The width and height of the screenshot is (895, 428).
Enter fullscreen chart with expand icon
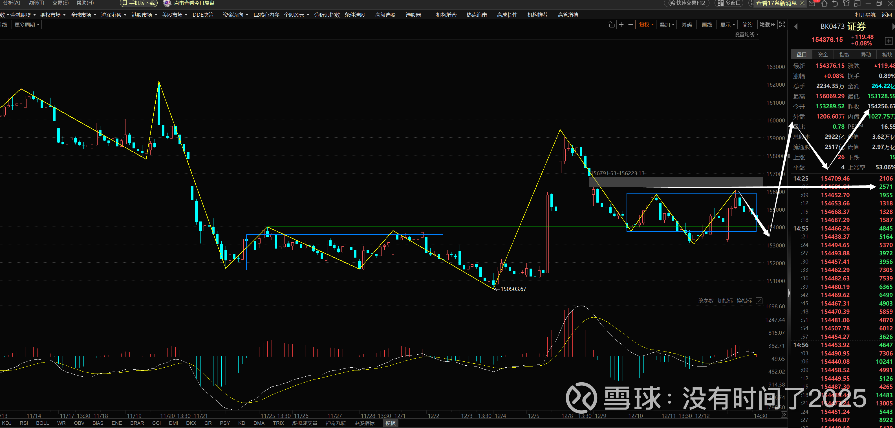point(782,25)
